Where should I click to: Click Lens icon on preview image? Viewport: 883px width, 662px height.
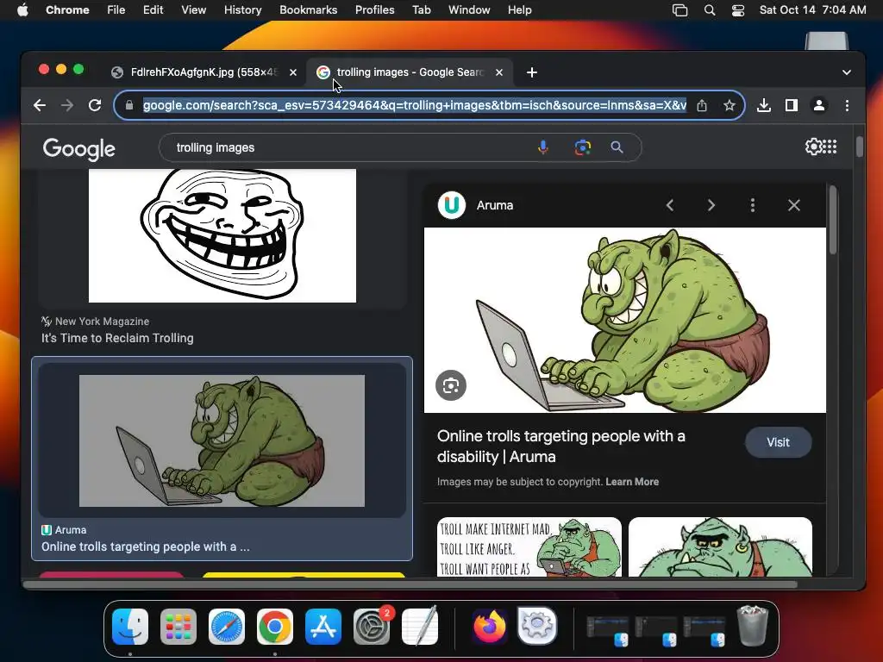tap(451, 385)
